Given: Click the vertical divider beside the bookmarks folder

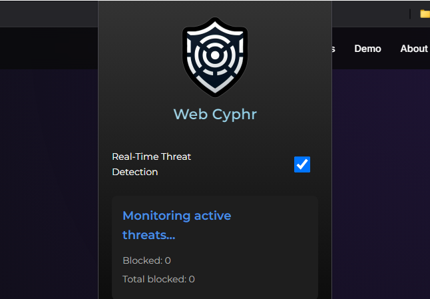Looking at the screenshot, I should click(409, 13).
